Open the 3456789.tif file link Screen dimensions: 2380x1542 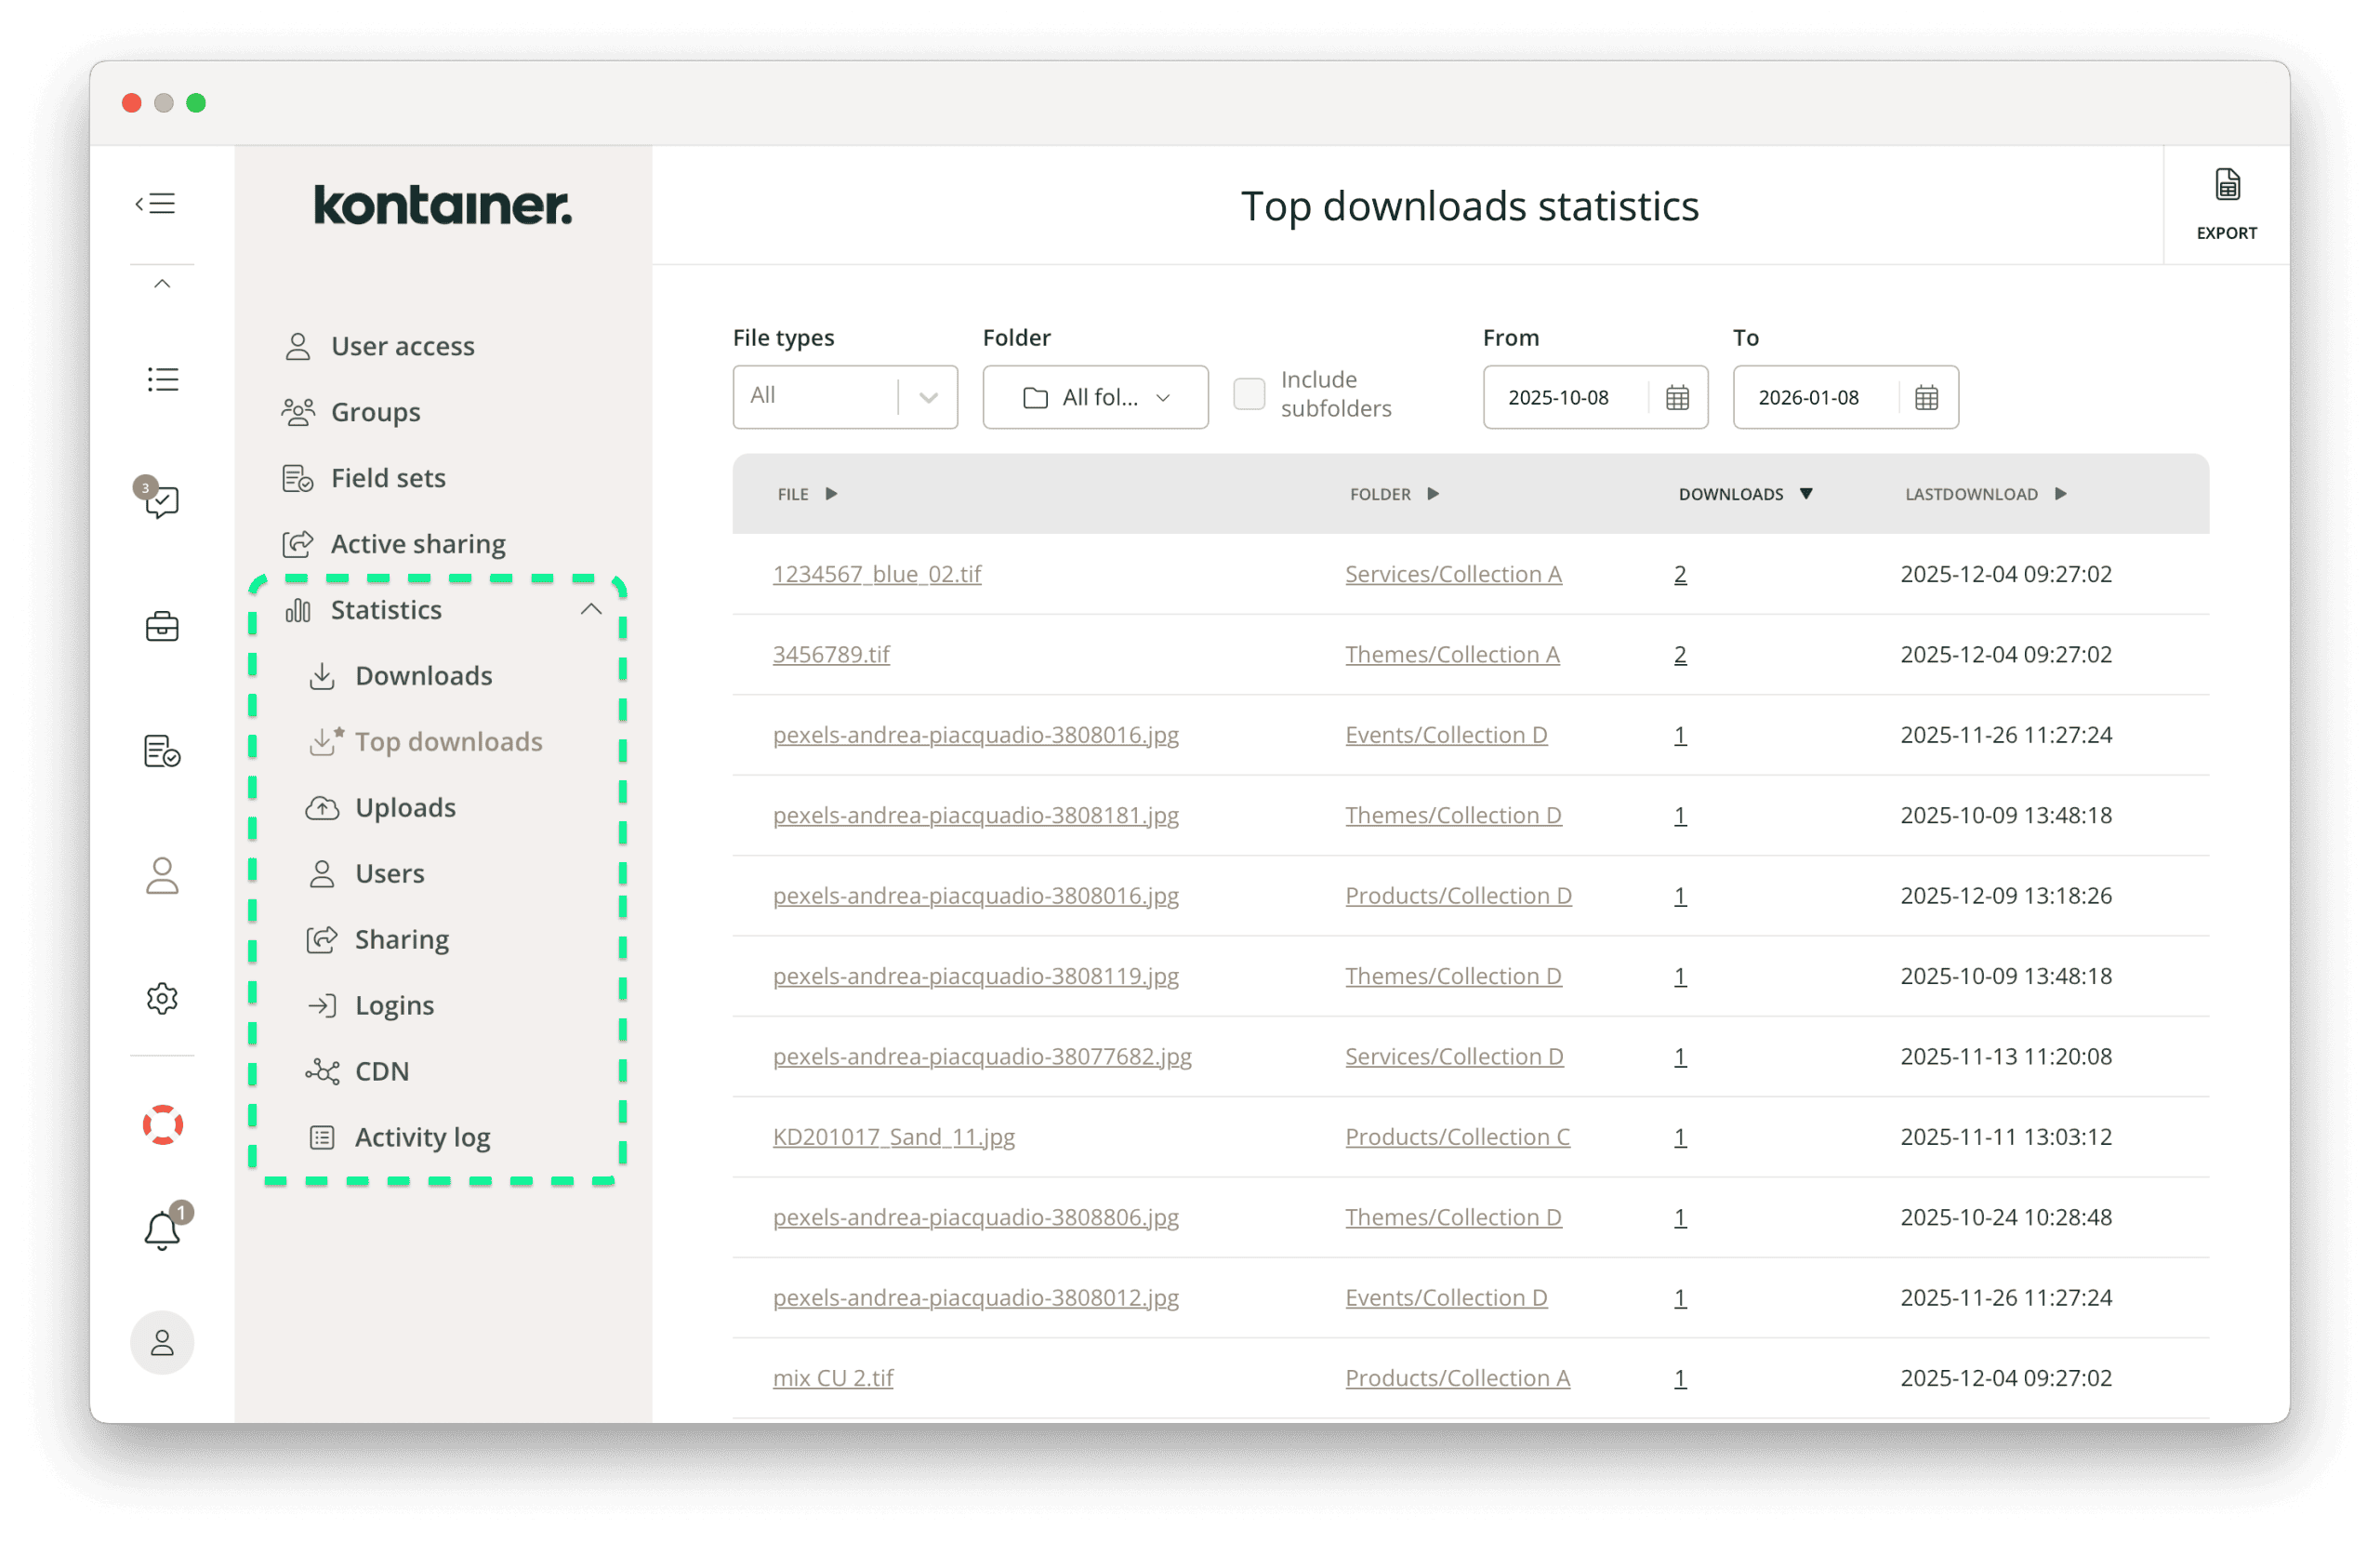[x=831, y=654]
